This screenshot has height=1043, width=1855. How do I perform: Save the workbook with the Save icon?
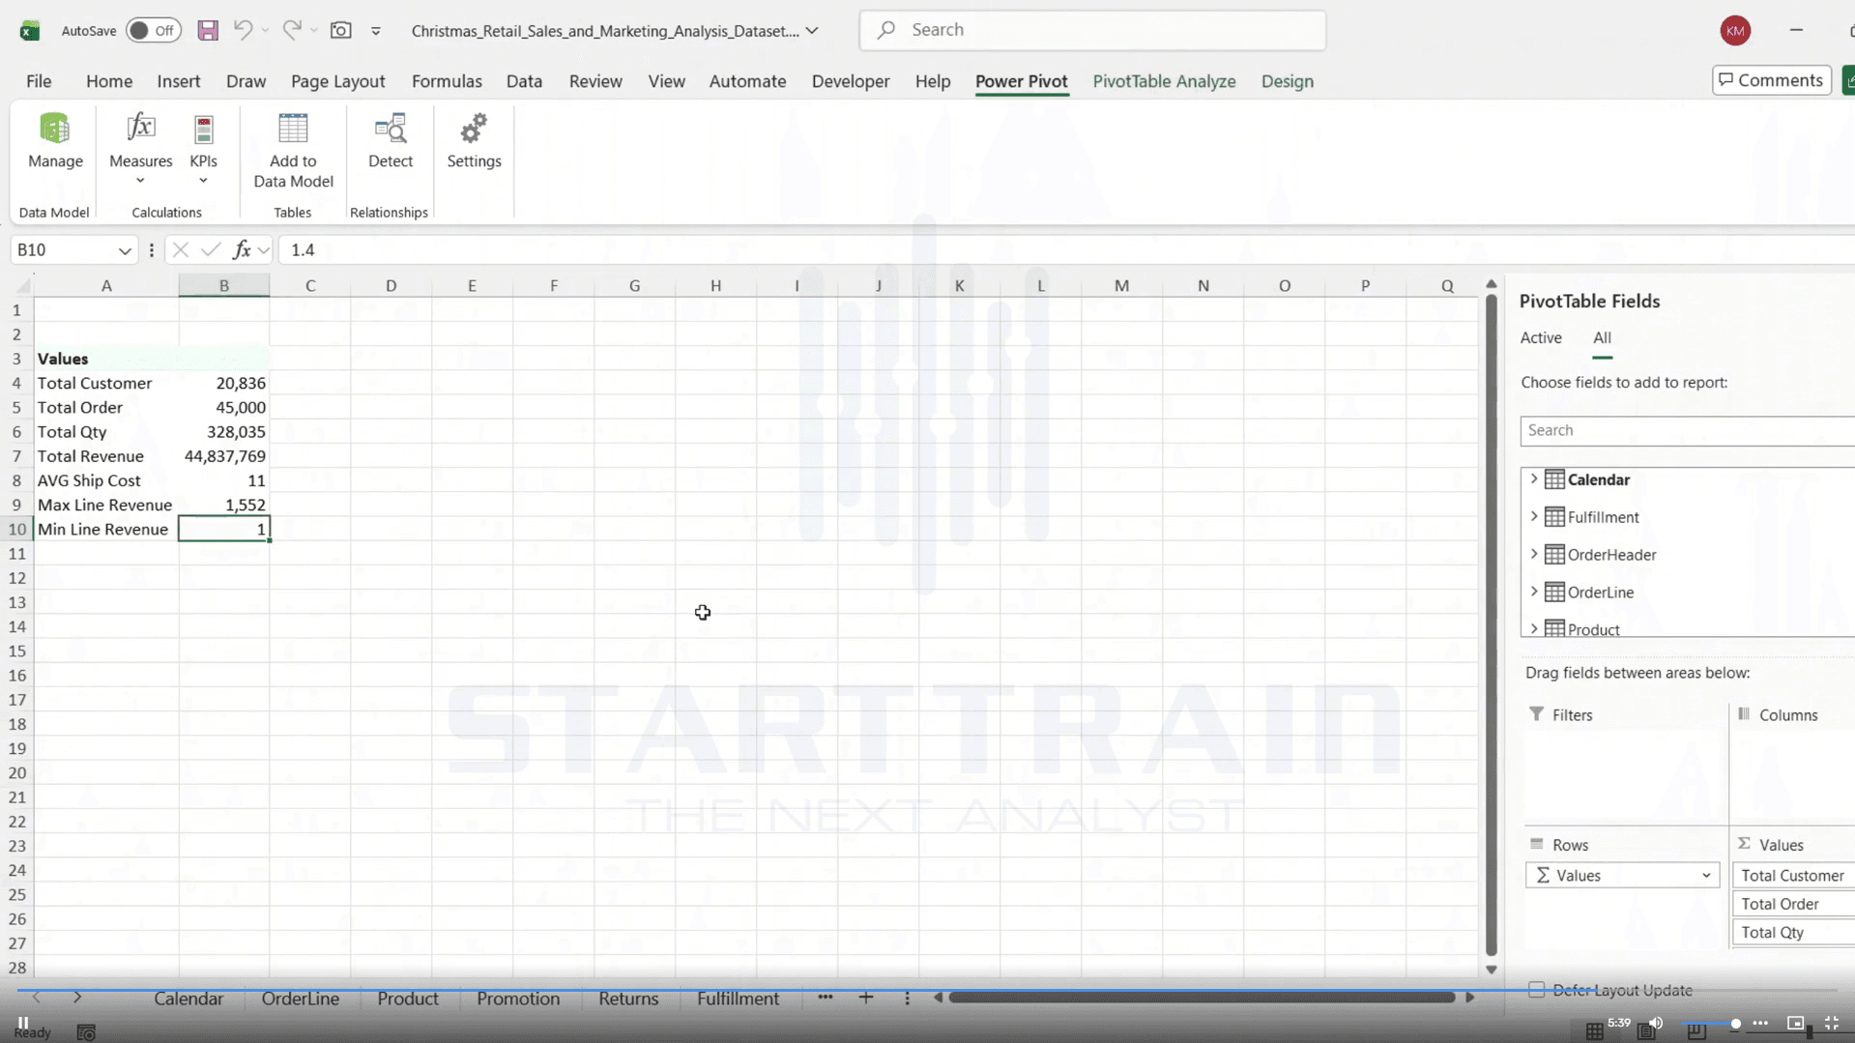coord(208,30)
